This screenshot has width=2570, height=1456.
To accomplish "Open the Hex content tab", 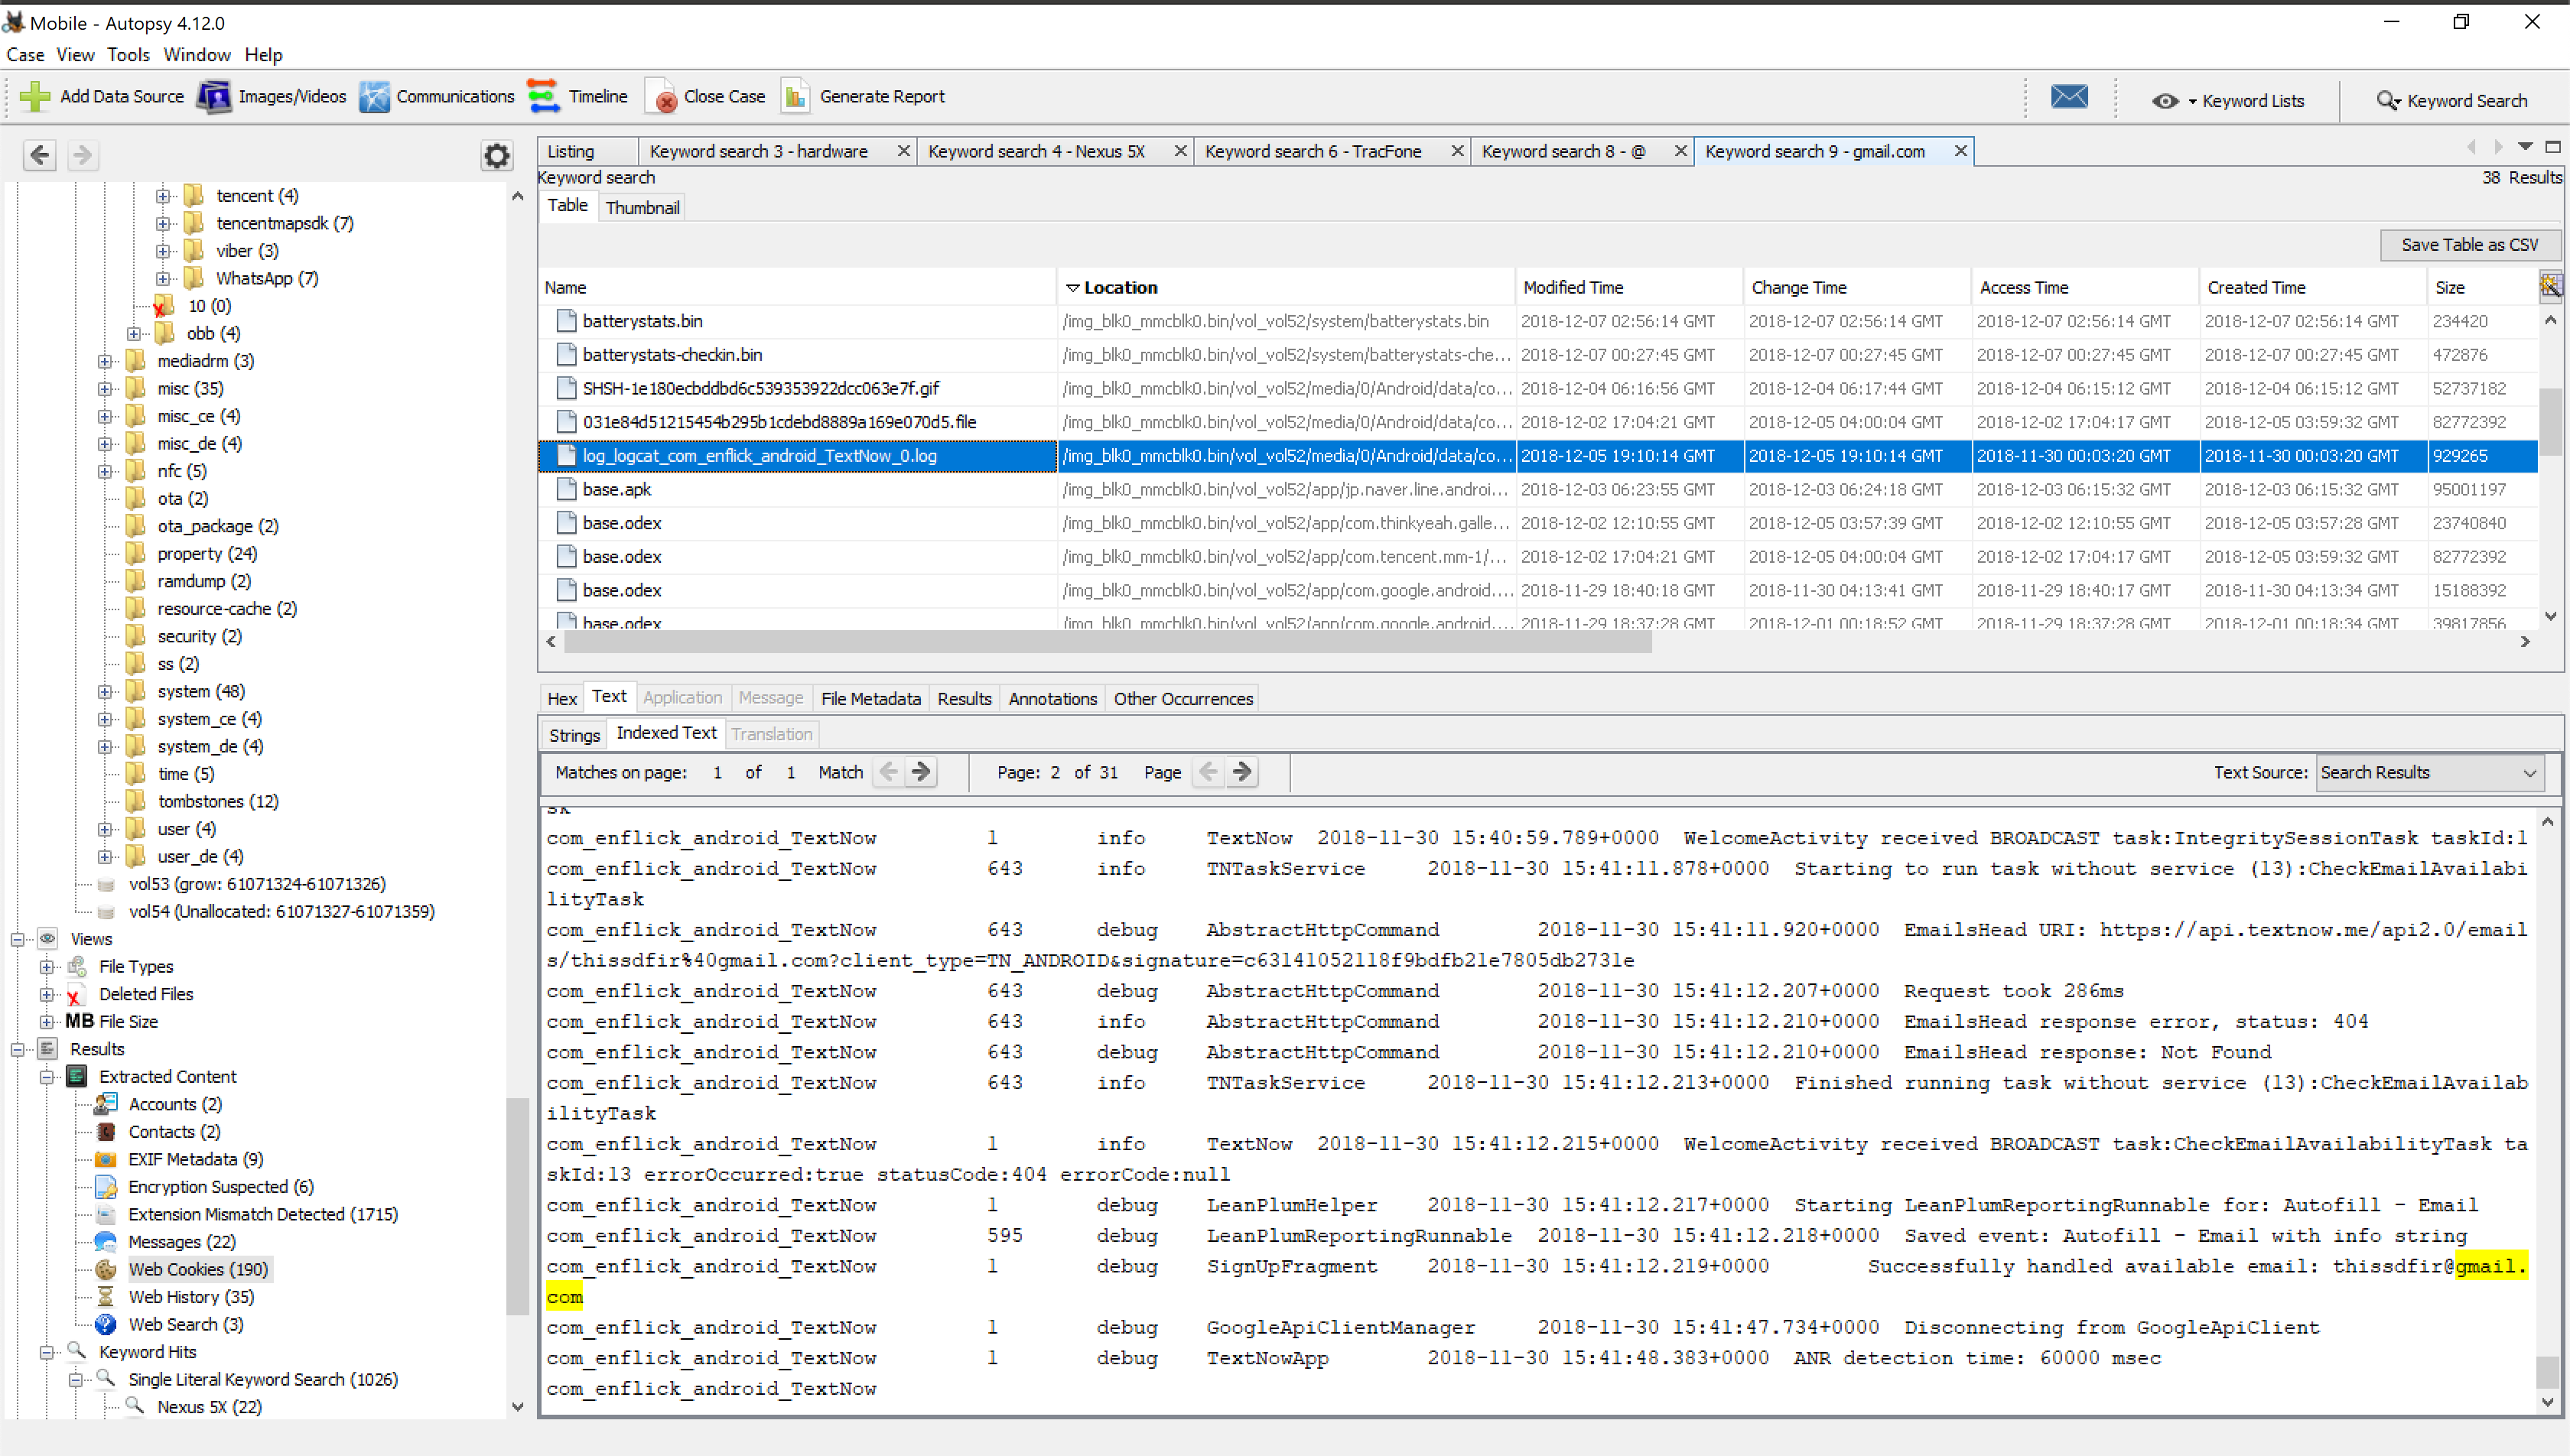I will (x=562, y=699).
